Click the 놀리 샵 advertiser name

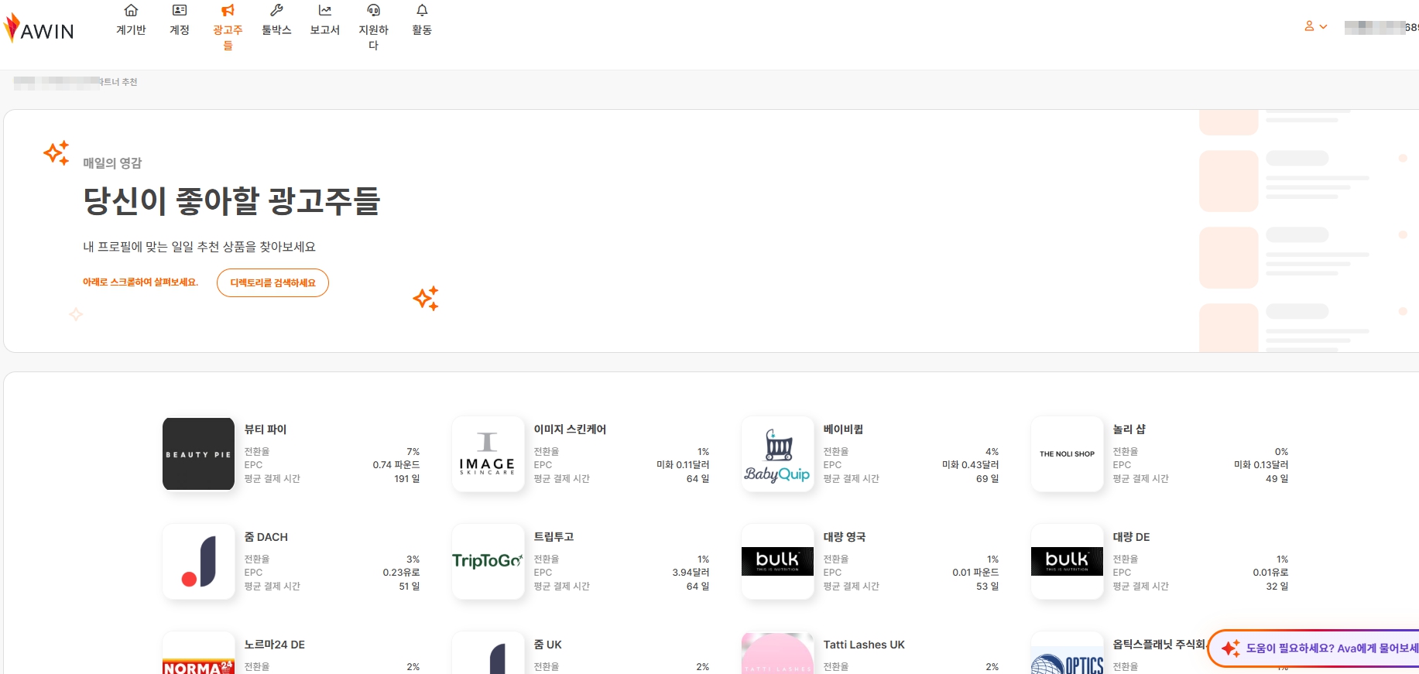[x=1129, y=429]
